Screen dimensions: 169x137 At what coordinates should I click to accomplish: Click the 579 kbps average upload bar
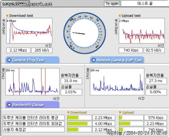tap(131, 117)
